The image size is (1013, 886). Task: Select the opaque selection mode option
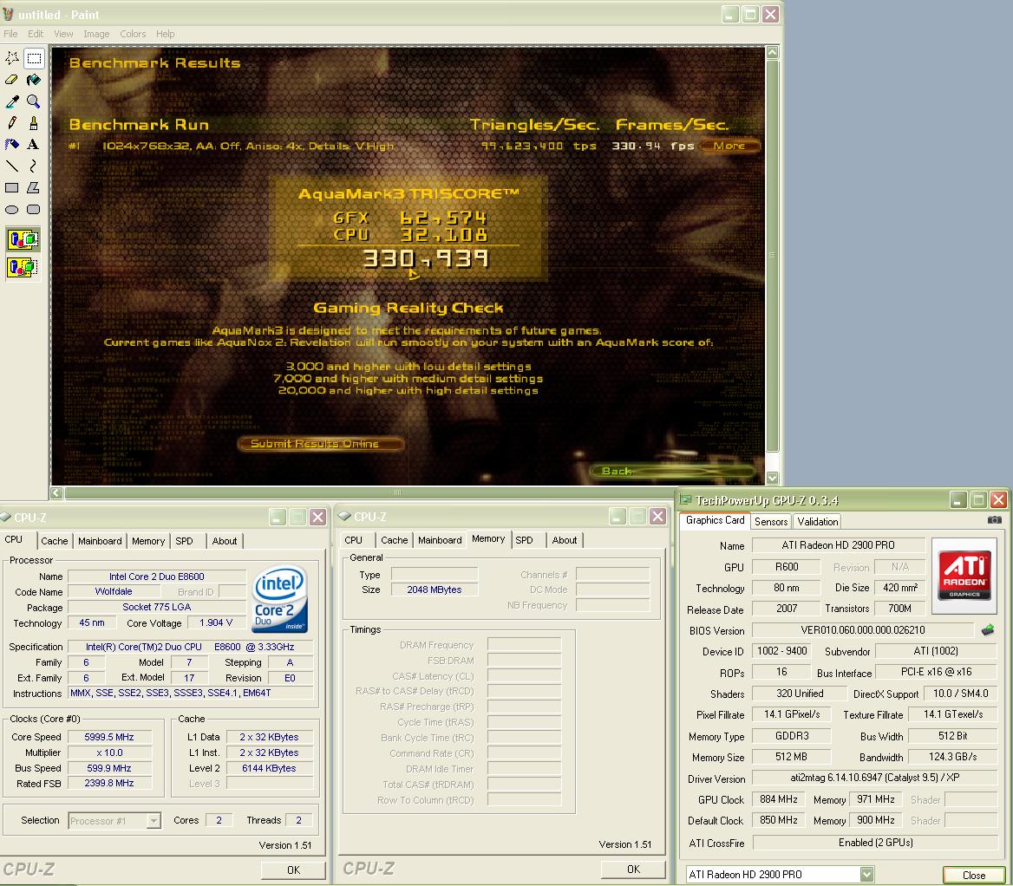(23, 239)
